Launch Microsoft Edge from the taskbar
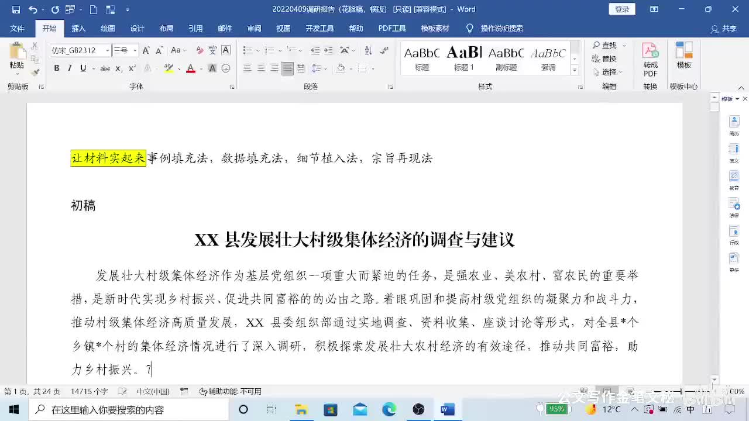 pyautogui.click(x=389, y=409)
